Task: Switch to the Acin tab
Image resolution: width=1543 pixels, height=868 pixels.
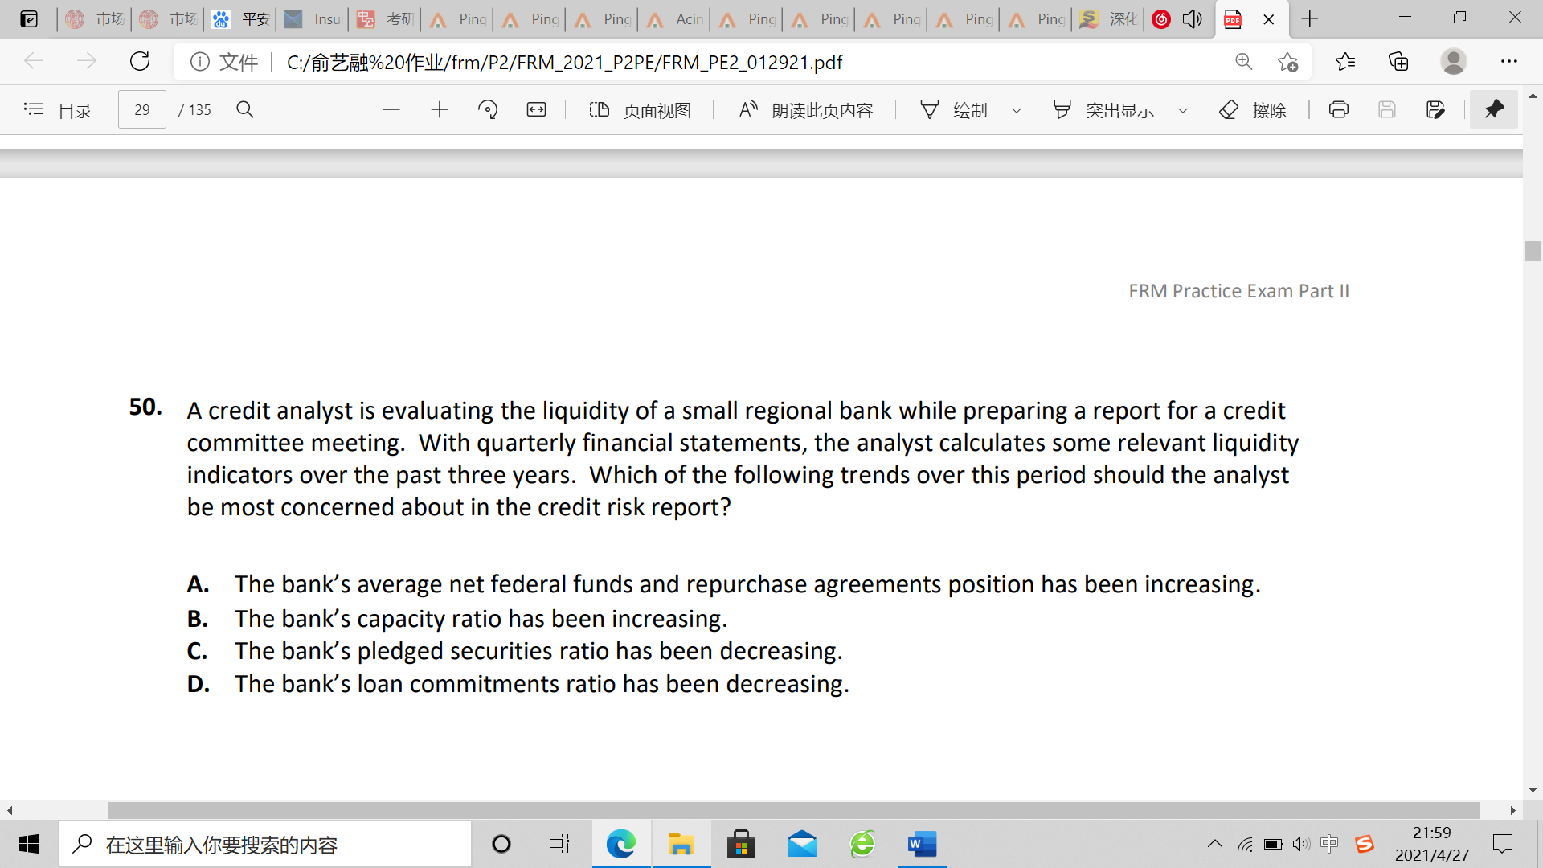Action: tap(674, 19)
